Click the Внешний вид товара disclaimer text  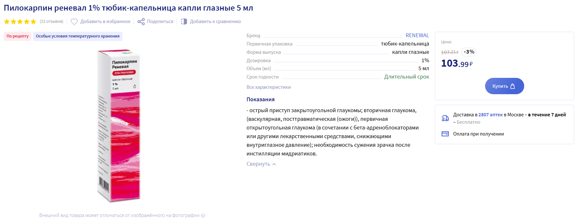tap(119, 216)
